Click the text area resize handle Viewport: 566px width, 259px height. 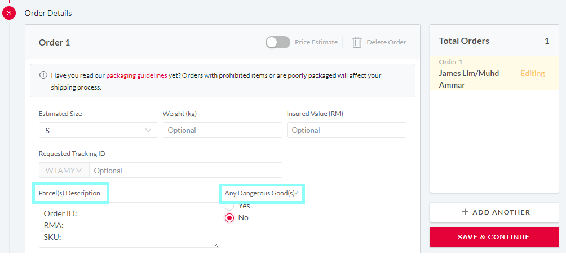[216, 244]
